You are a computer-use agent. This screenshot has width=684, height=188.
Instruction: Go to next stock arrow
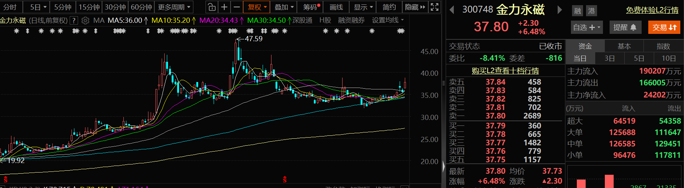[560, 10]
